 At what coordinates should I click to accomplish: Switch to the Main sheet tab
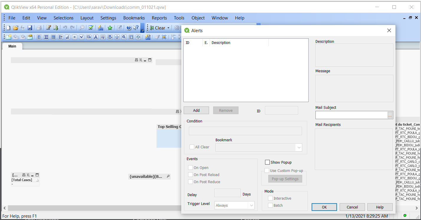point(12,46)
